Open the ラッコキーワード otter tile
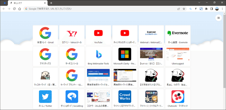The height and width of the screenshot is (110, 226). pos(45,77)
